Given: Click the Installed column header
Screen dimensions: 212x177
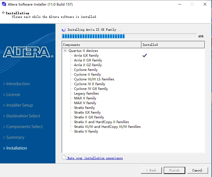Looking at the screenshot, I should tap(173, 45).
